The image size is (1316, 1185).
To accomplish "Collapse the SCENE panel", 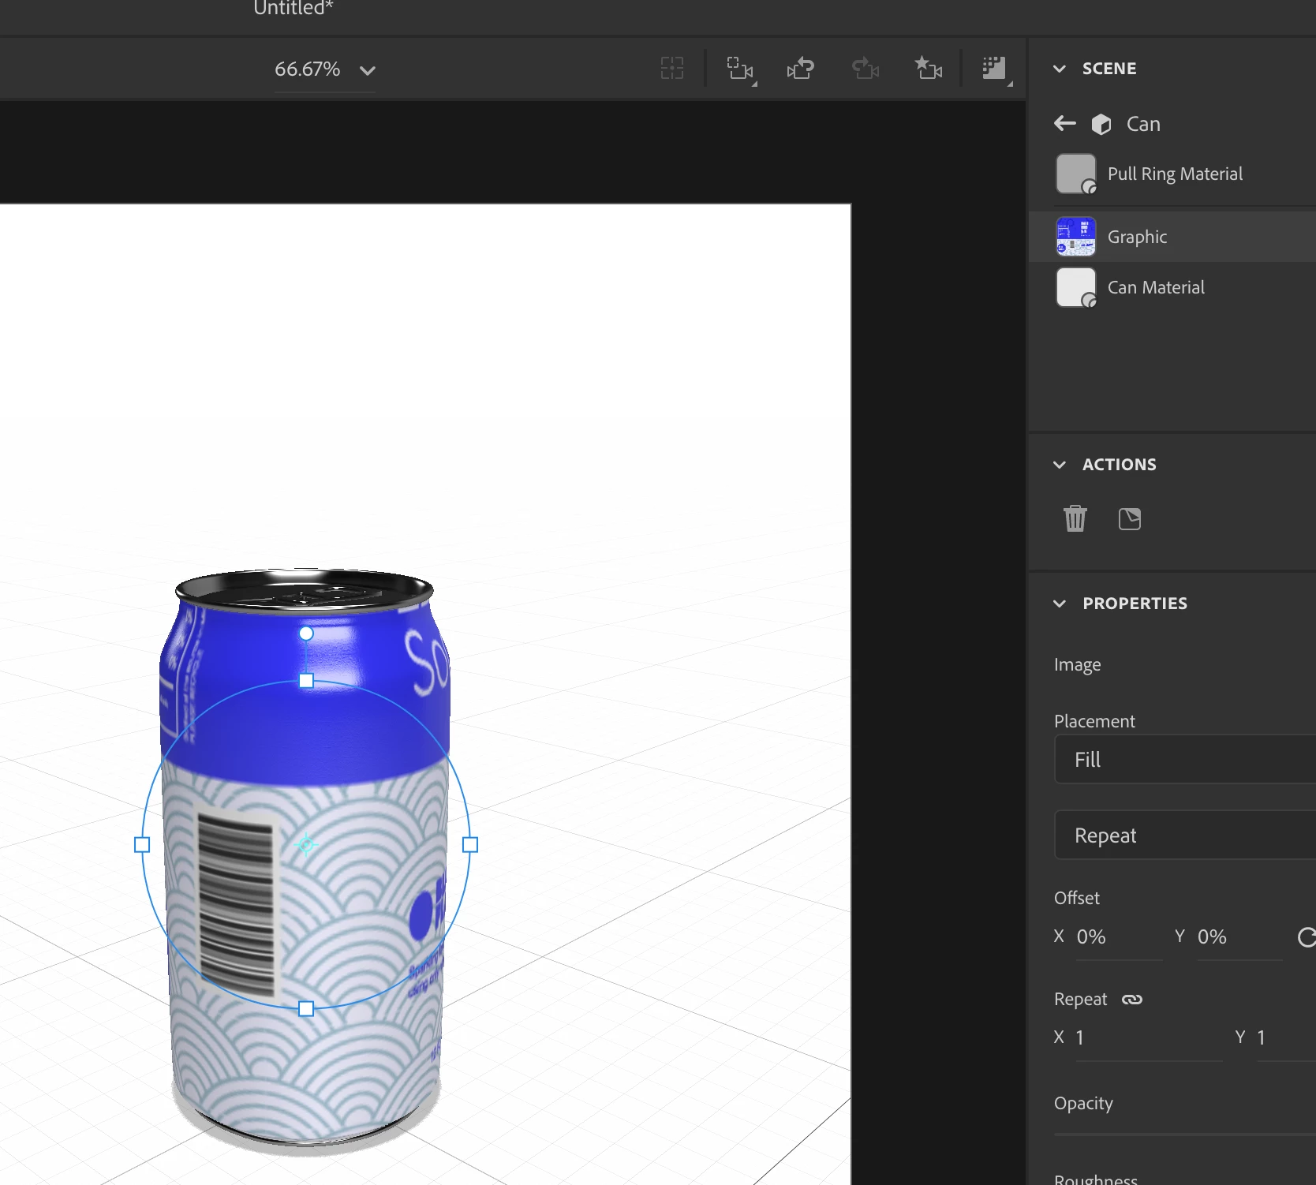I will [1060, 69].
